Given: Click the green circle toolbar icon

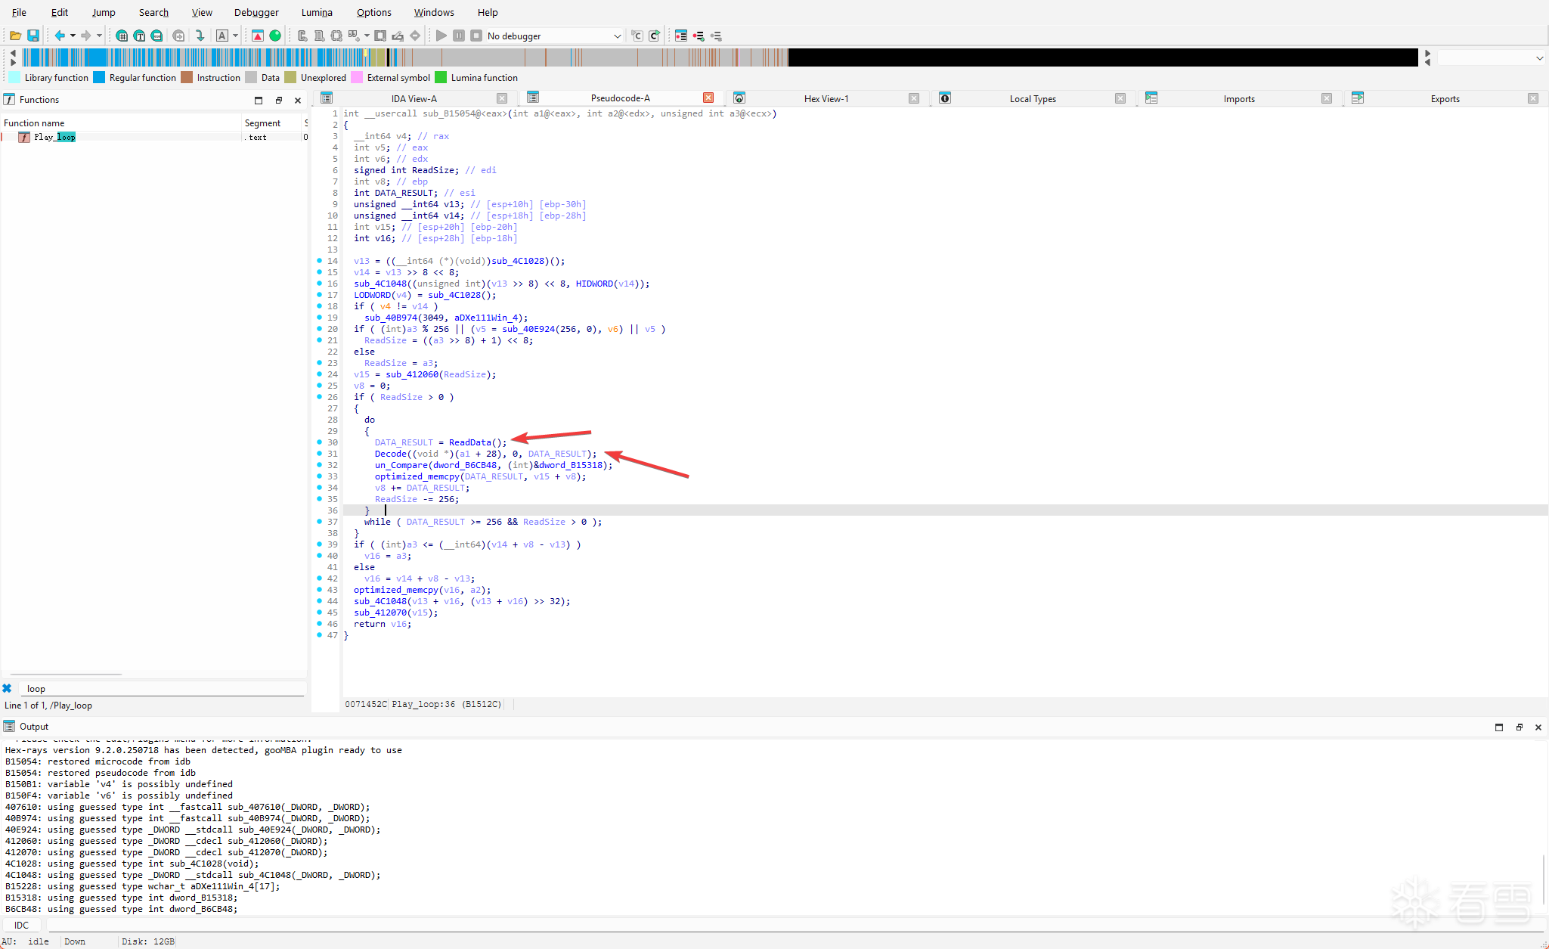Looking at the screenshot, I should 275,36.
